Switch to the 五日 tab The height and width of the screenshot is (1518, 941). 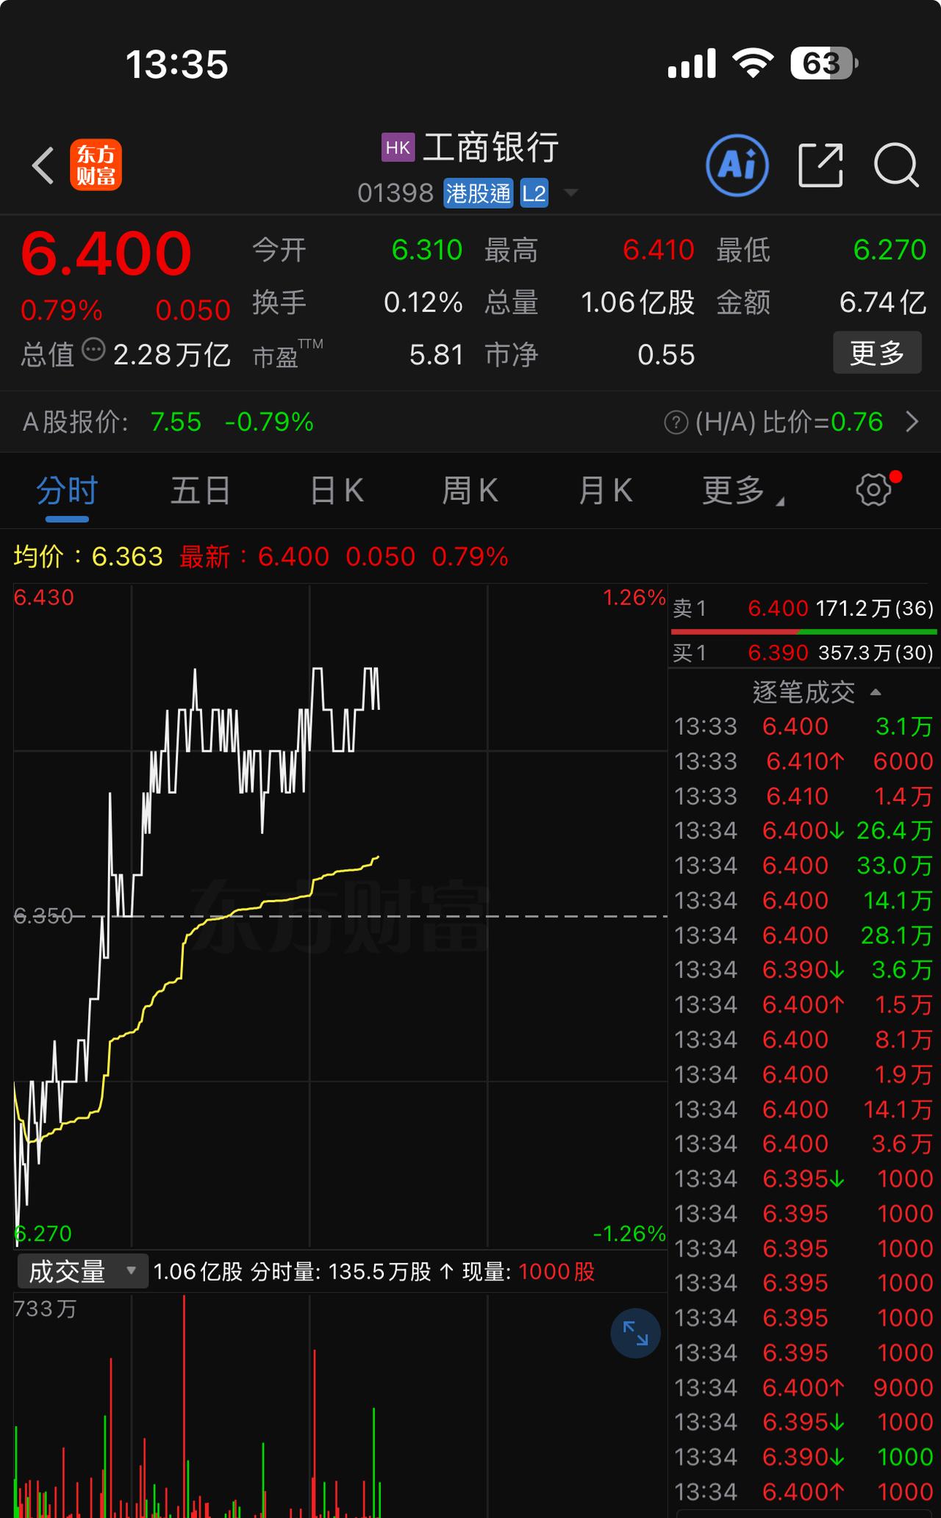(x=201, y=490)
